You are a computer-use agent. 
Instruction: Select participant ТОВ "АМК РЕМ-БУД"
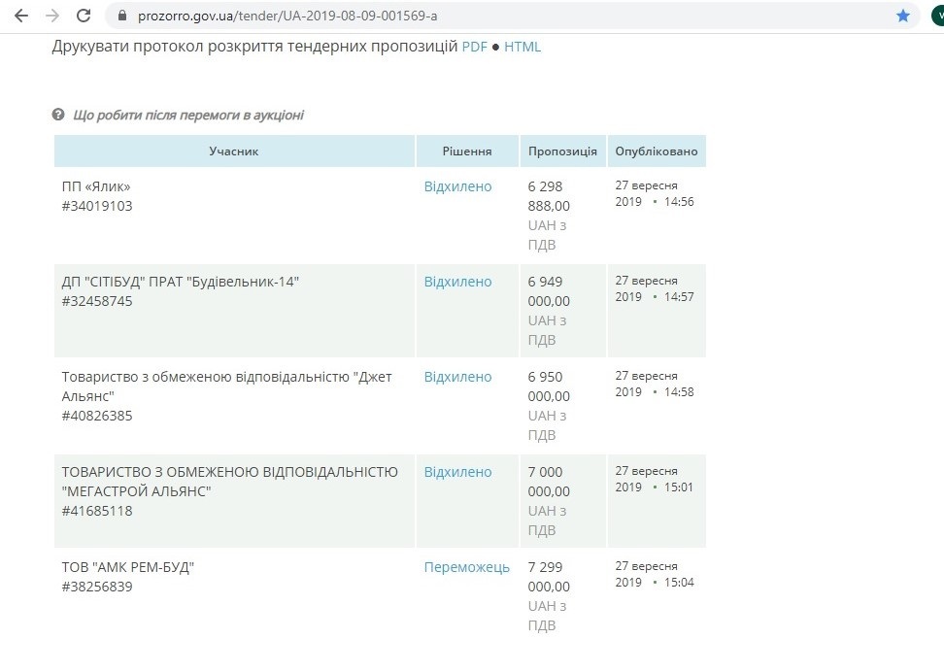pyautogui.click(x=127, y=567)
